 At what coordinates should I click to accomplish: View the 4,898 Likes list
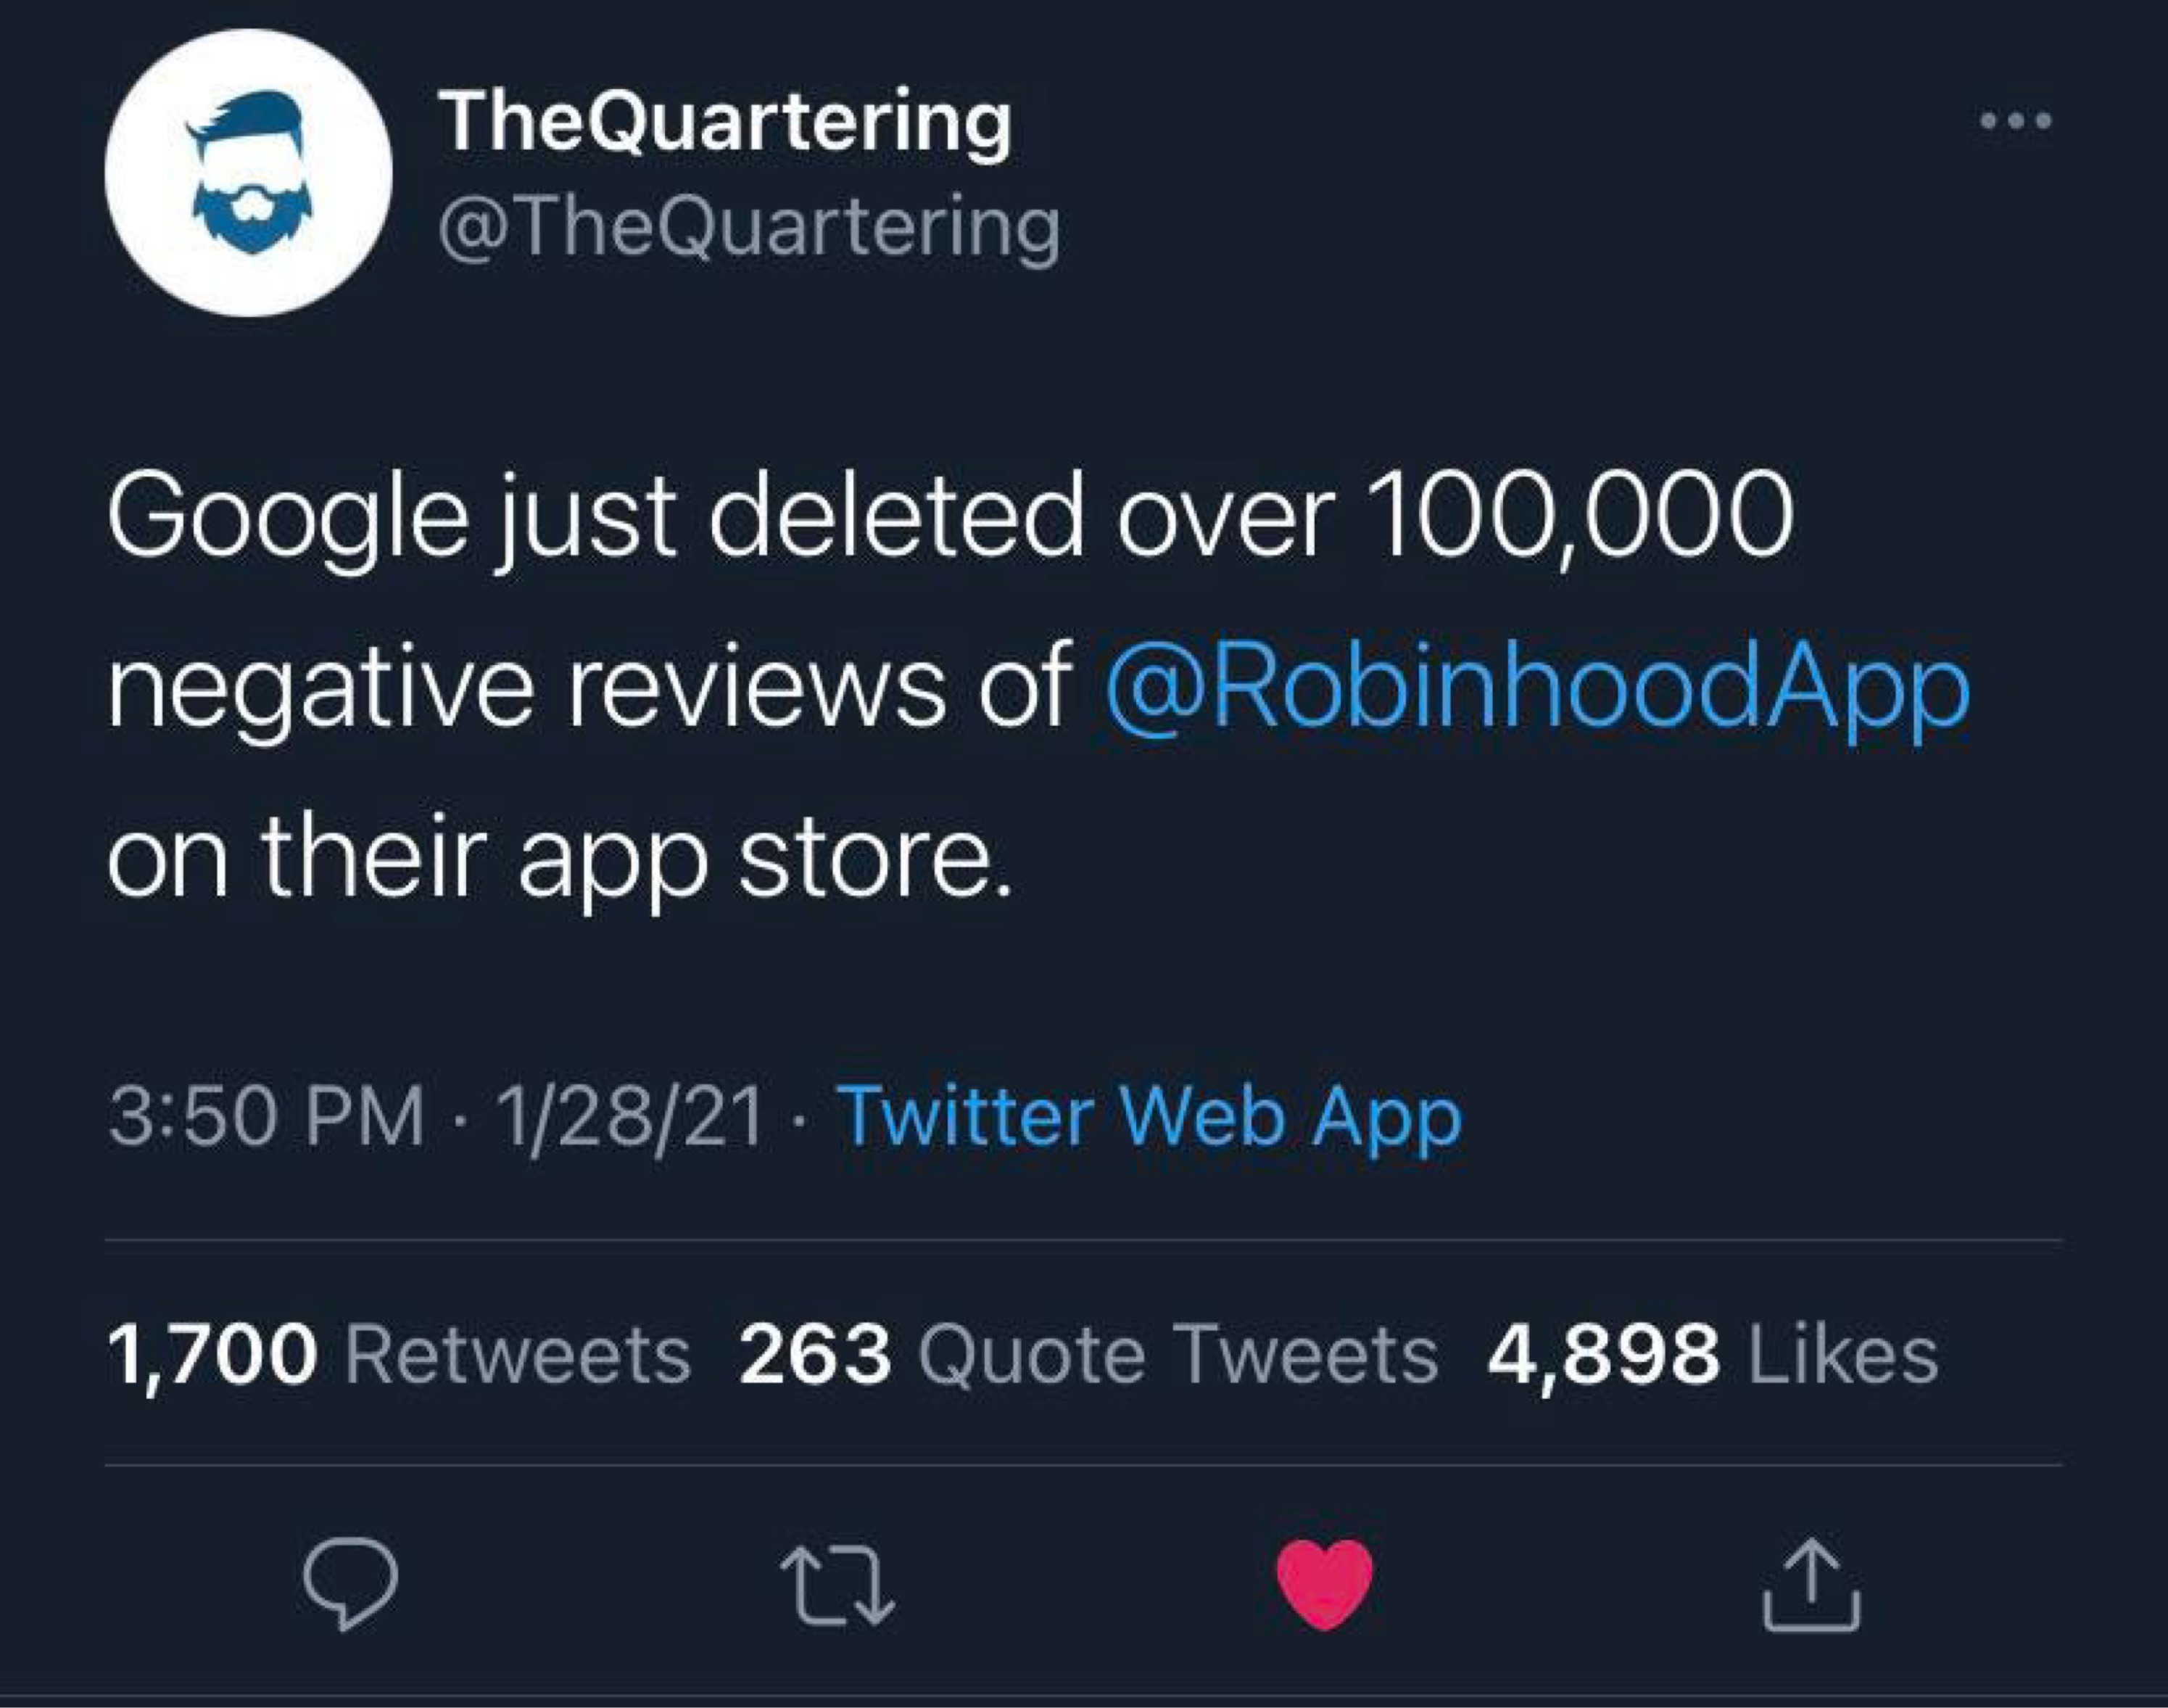coord(1712,1355)
